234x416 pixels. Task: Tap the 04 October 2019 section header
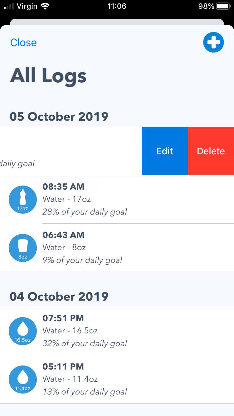click(x=59, y=296)
